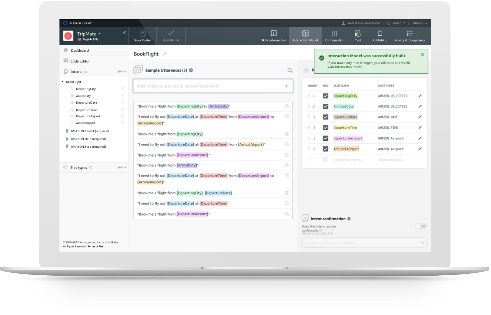Toggle required checkbox for DepartureTime slot
Image resolution: width=491 pixels, height=315 pixels.
pos(326,128)
